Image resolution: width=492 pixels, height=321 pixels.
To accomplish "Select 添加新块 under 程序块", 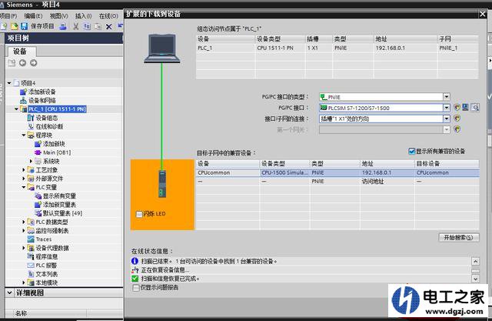I will coord(54,144).
